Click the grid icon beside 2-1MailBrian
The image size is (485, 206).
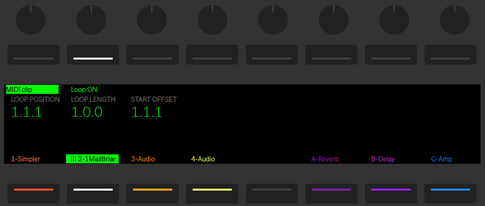click(x=73, y=159)
